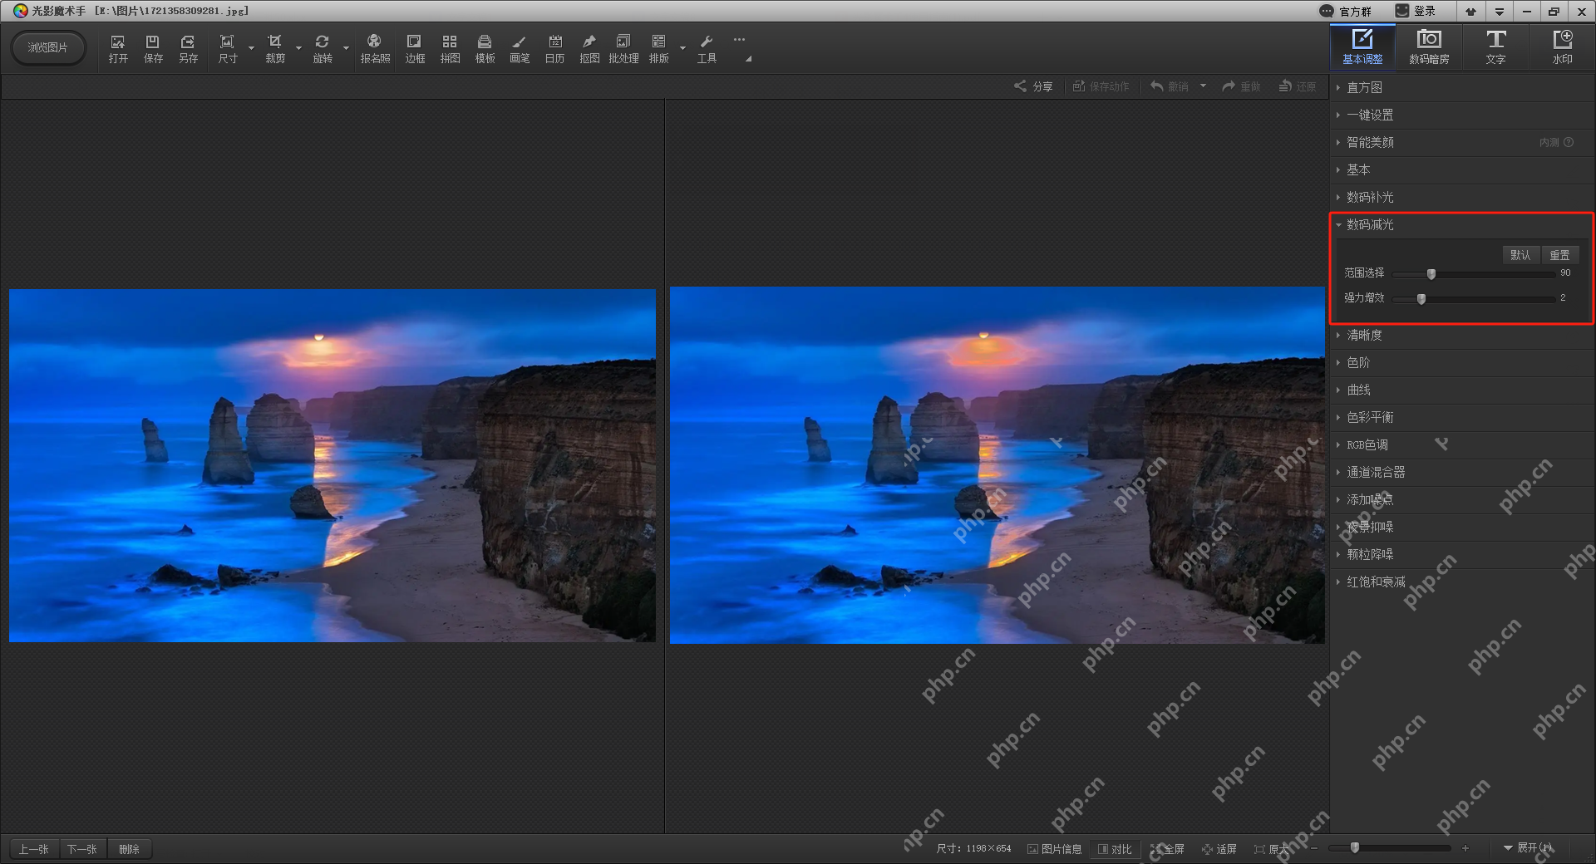Adjust the 范围选择 slider handle
Image resolution: width=1596 pixels, height=864 pixels.
pyautogui.click(x=1431, y=273)
